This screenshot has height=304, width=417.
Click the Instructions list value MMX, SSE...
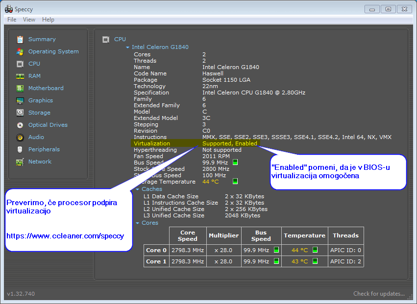pyautogui.click(x=296, y=137)
